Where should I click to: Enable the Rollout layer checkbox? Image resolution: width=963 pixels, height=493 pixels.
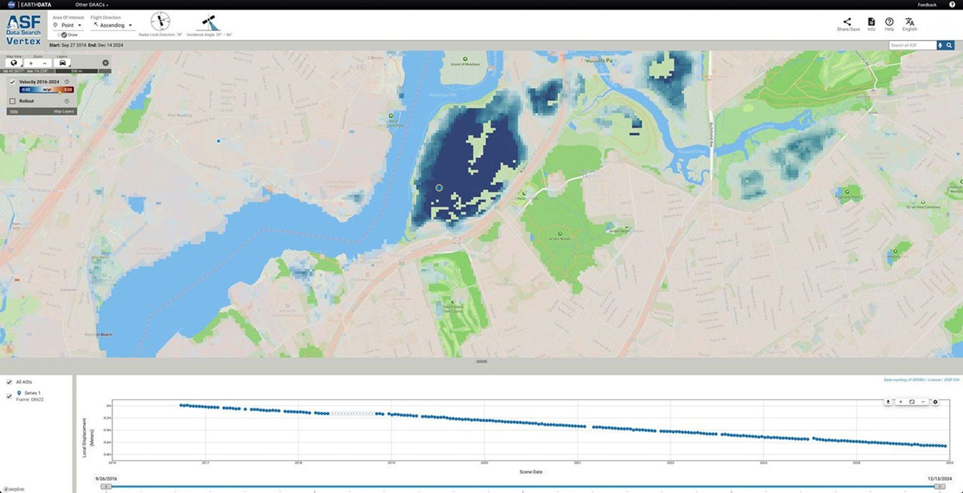pos(13,101)
